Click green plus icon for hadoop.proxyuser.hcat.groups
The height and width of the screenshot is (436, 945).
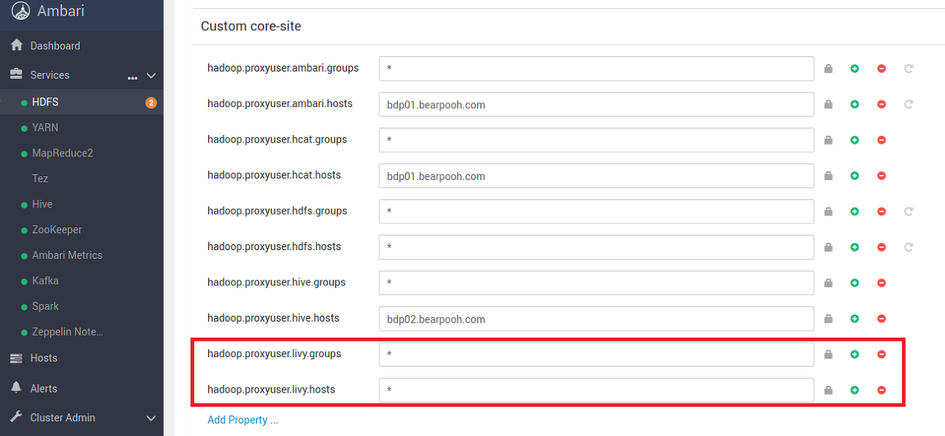855,140
